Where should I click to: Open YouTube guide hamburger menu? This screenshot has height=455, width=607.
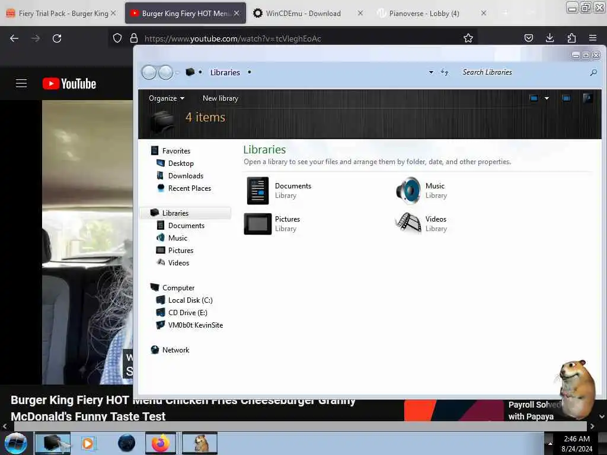pyautogui.click(x=21, y=83)
